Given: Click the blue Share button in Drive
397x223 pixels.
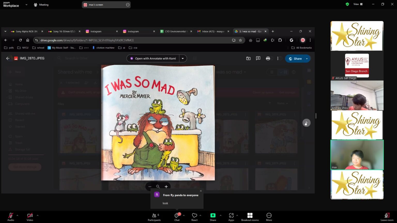Looking at the screenshot, I should click(295, 59).
